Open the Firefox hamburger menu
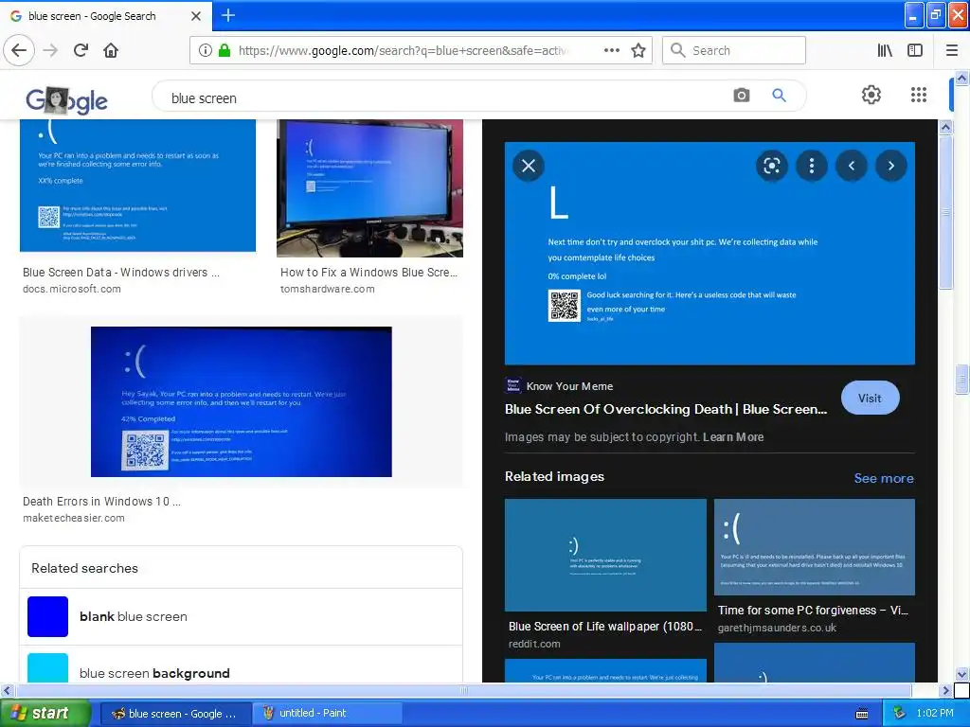 point(952,50)
